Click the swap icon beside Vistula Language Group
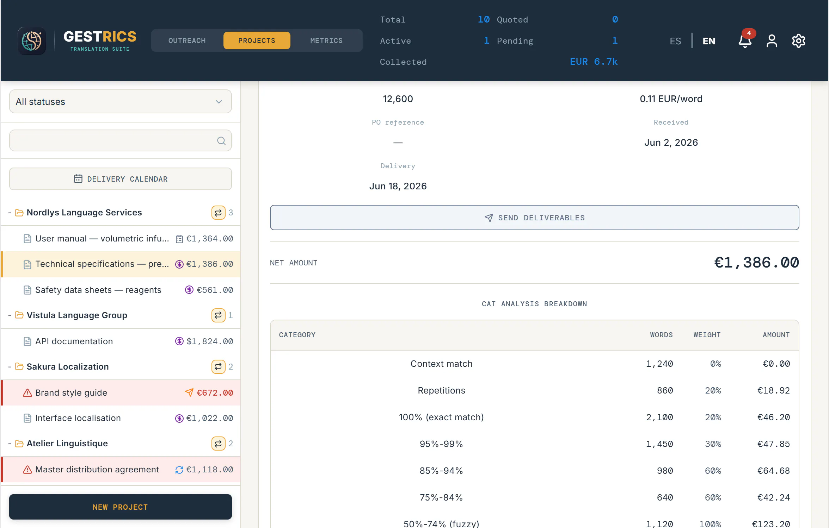The image size is (829, 528). click(218, 315)
